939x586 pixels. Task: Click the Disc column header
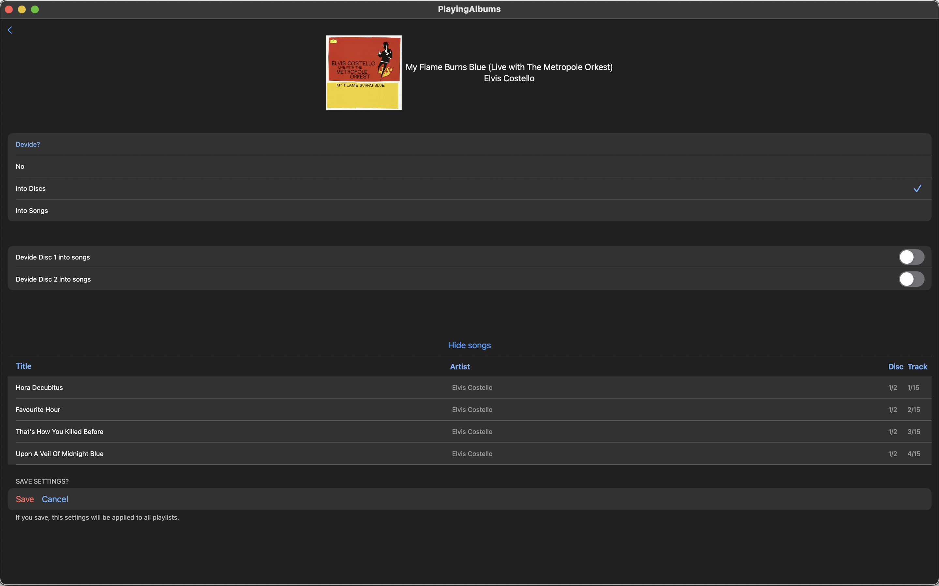pos(896,367)
